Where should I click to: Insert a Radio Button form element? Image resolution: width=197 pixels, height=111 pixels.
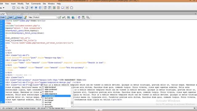36,8
